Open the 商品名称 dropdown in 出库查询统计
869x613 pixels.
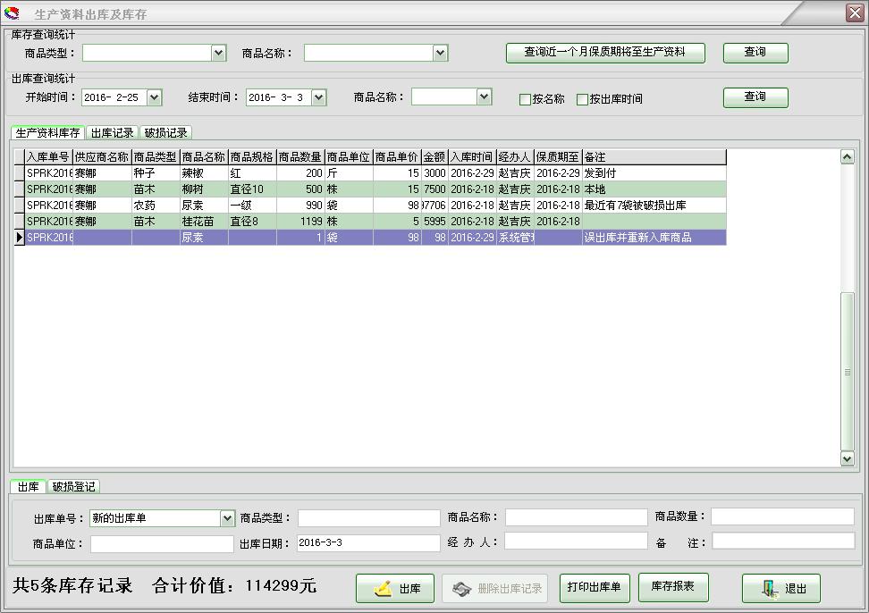pos(485,97)
